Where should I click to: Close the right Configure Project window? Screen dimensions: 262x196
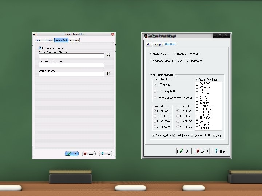226,36
